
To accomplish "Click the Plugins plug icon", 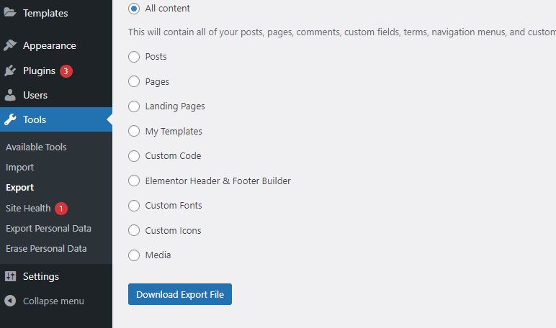I will (10, 70).
